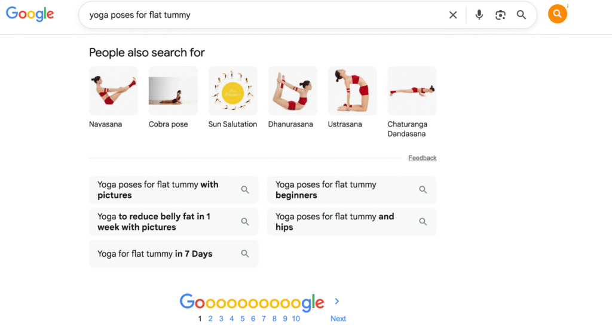Jump to results page 10

click(296, 319)
